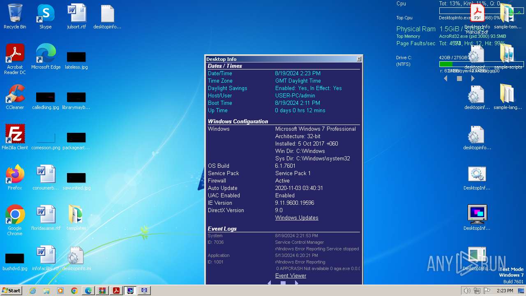This screenshot has height=296, width=526.
Task: Click the Up Time 0 days value
Action: click(300, 110)
